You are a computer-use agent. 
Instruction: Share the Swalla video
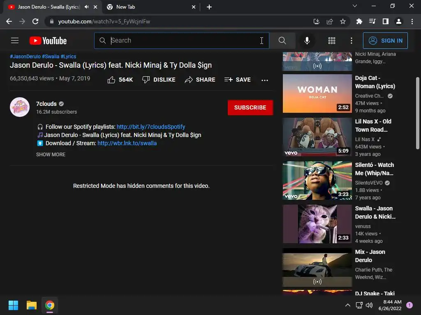point(200,80)
